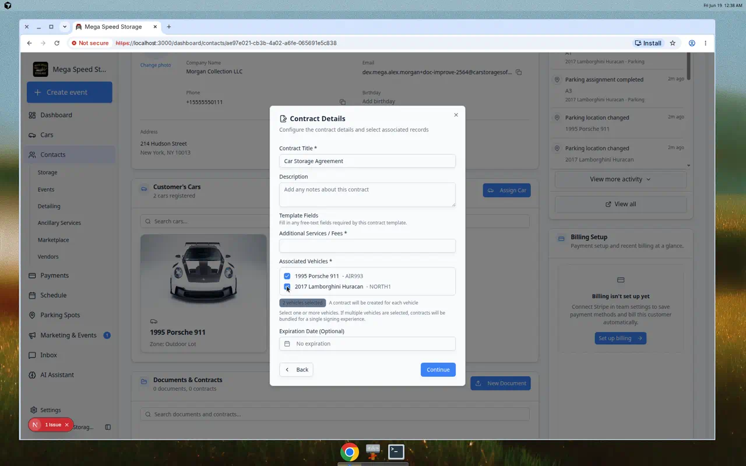746x466 pixels.
Task: Click the Schedule calendar icon
Action: point(32,295)
